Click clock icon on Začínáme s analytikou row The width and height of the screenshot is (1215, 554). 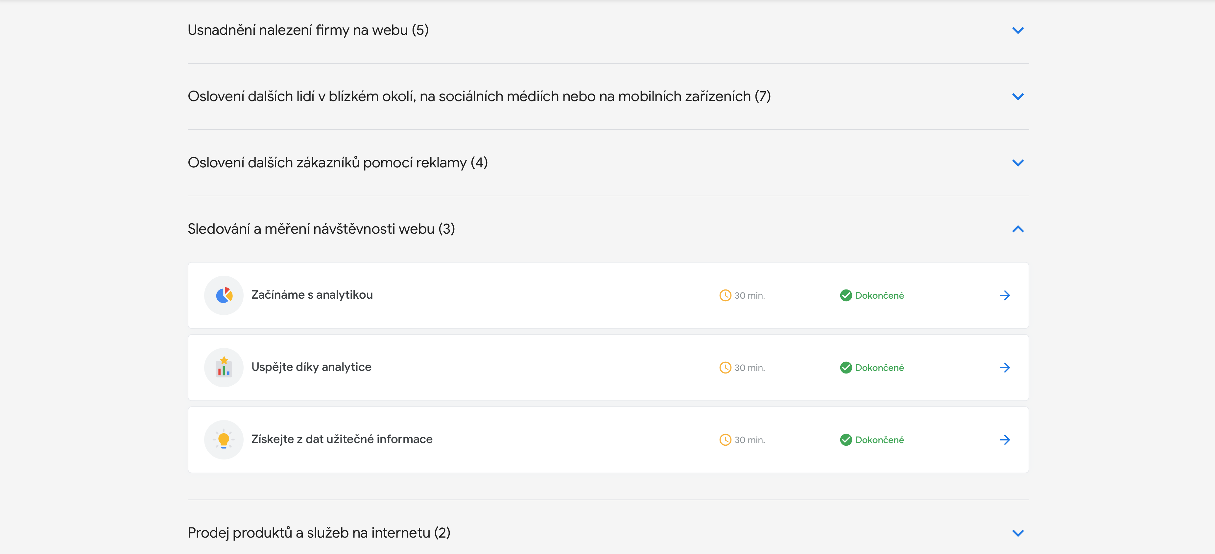[x=725, y=295]
